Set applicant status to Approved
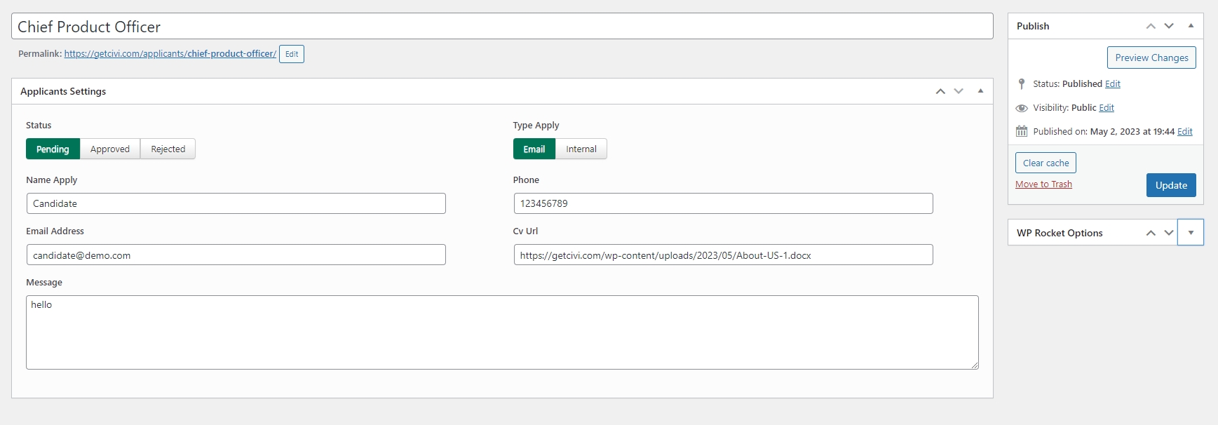This screenshot has width=1218, height=425. pos(110,149)
